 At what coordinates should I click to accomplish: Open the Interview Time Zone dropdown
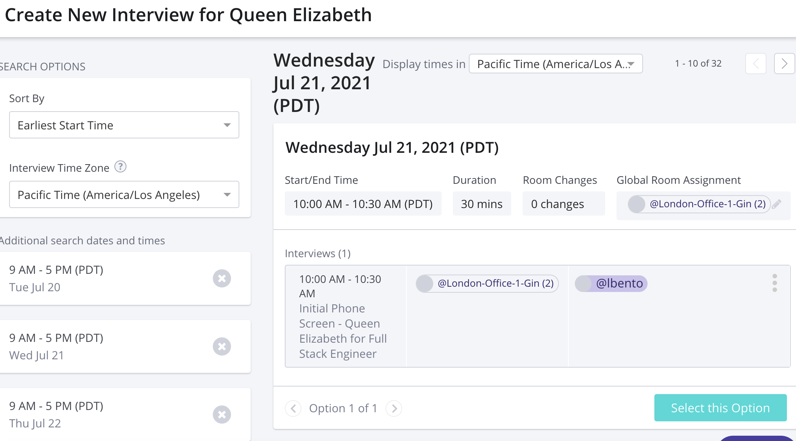point(124,194)
